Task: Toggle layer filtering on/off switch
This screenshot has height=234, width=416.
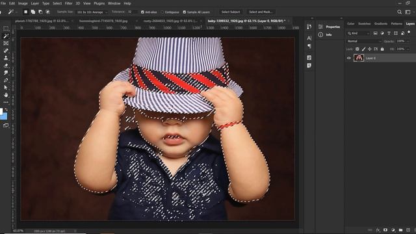Action: click(x=409, y=32)
